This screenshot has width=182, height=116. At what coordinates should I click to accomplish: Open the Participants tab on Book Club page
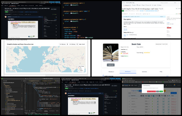(128, 72)
